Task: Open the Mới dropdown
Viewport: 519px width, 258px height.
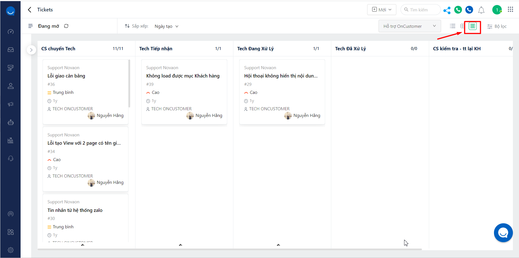Action: [x=382, y=10]
